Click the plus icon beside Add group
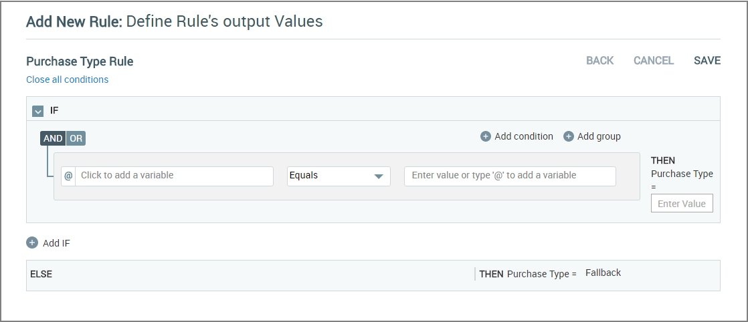The height and width of the screenshot is (322, 748). (569, 137)
